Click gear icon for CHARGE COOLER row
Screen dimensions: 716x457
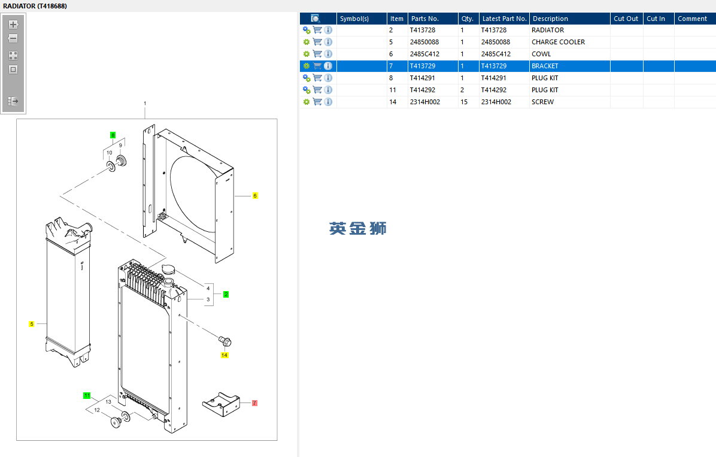307,42
